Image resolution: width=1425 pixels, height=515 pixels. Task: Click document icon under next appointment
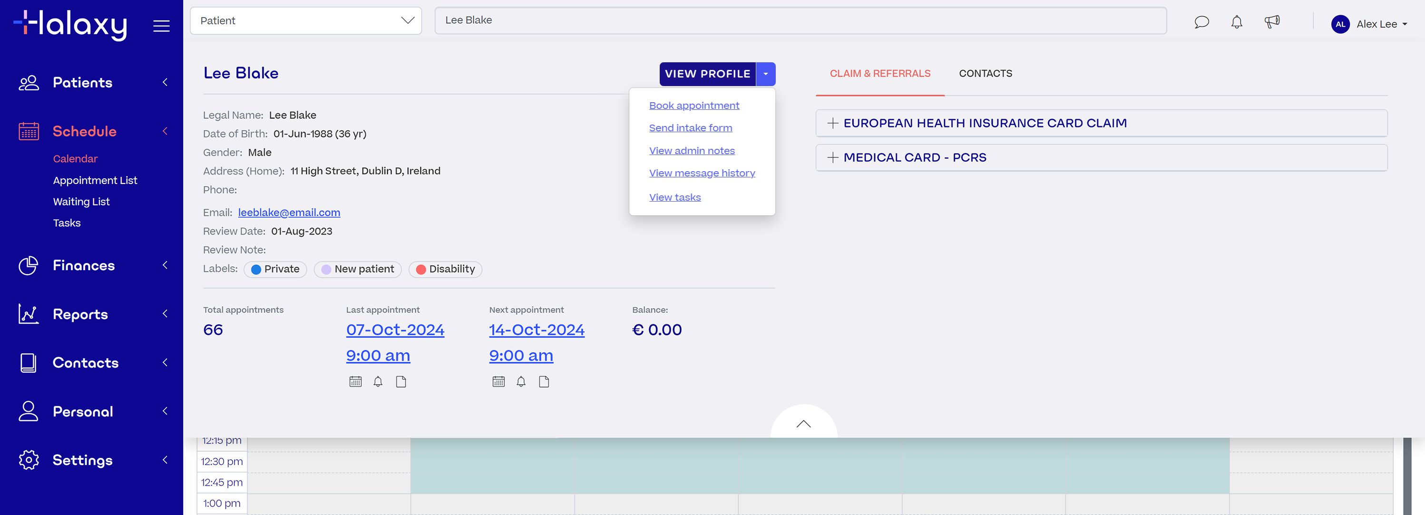[544, 382]
